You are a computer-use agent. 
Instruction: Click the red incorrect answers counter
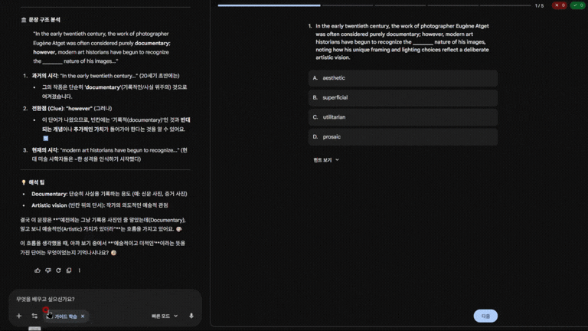click(x=560, y=5)
